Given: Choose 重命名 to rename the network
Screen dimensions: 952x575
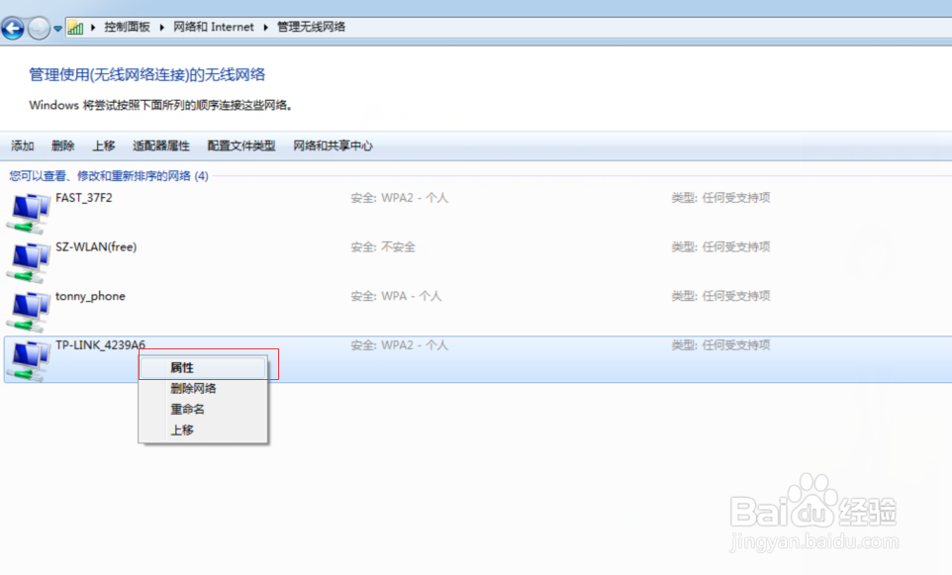Looking at the screenshot, I should [x=187, y=409].
